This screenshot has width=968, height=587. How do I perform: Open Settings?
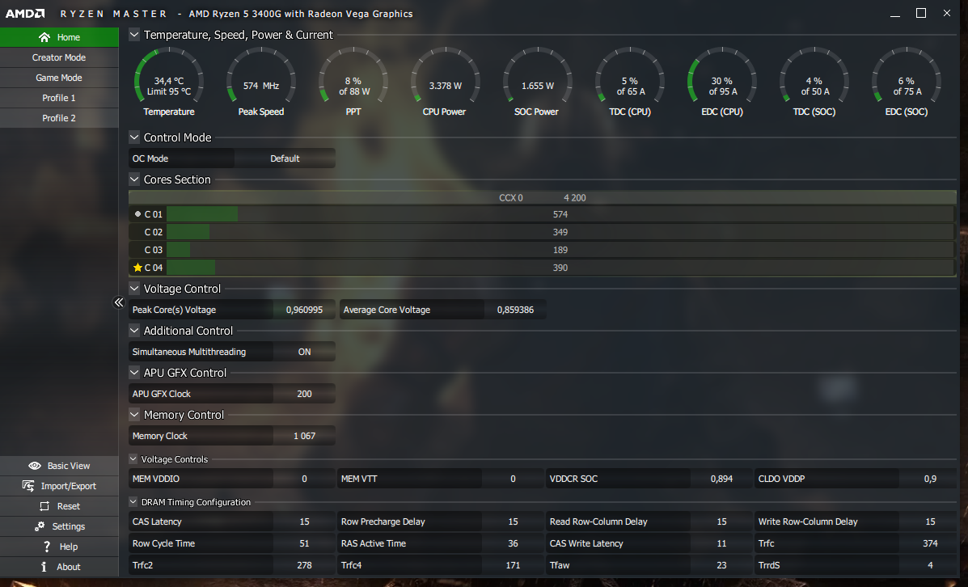coord(59,526)
